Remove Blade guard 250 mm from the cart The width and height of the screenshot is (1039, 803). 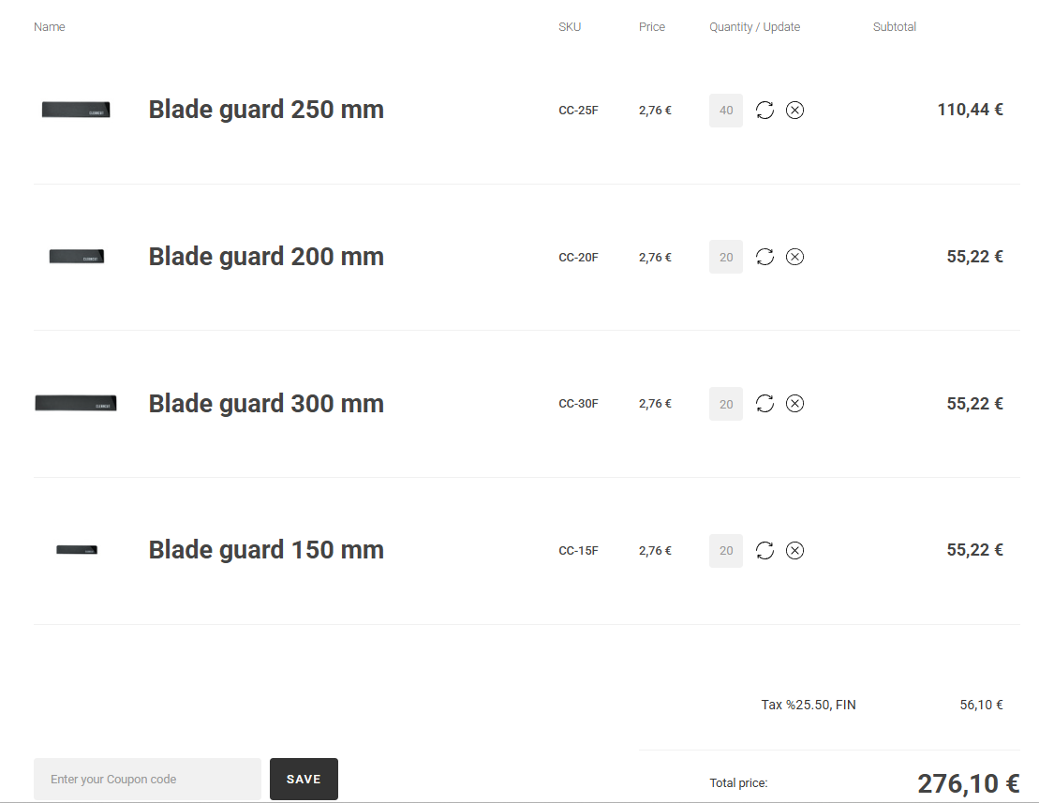click(x=794, y=110)
